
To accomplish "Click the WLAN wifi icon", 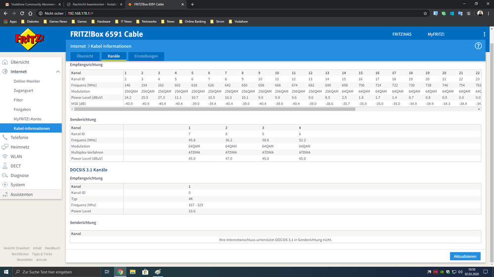I will pyautogui.click(x=5, y=156).
